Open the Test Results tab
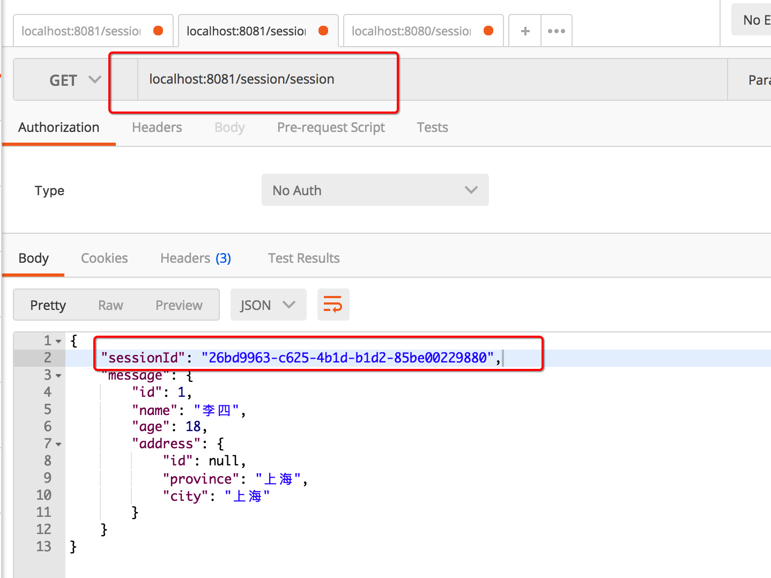This screenshot has height=578, width=771. [x=303, y=258]
